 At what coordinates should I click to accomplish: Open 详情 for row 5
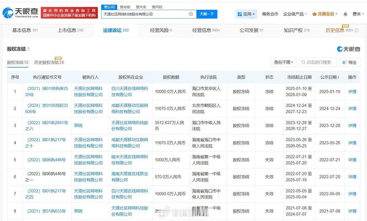point(352,160)
